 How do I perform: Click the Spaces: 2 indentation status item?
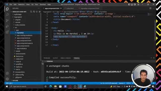pyautogui.click(x=122, y=83)
